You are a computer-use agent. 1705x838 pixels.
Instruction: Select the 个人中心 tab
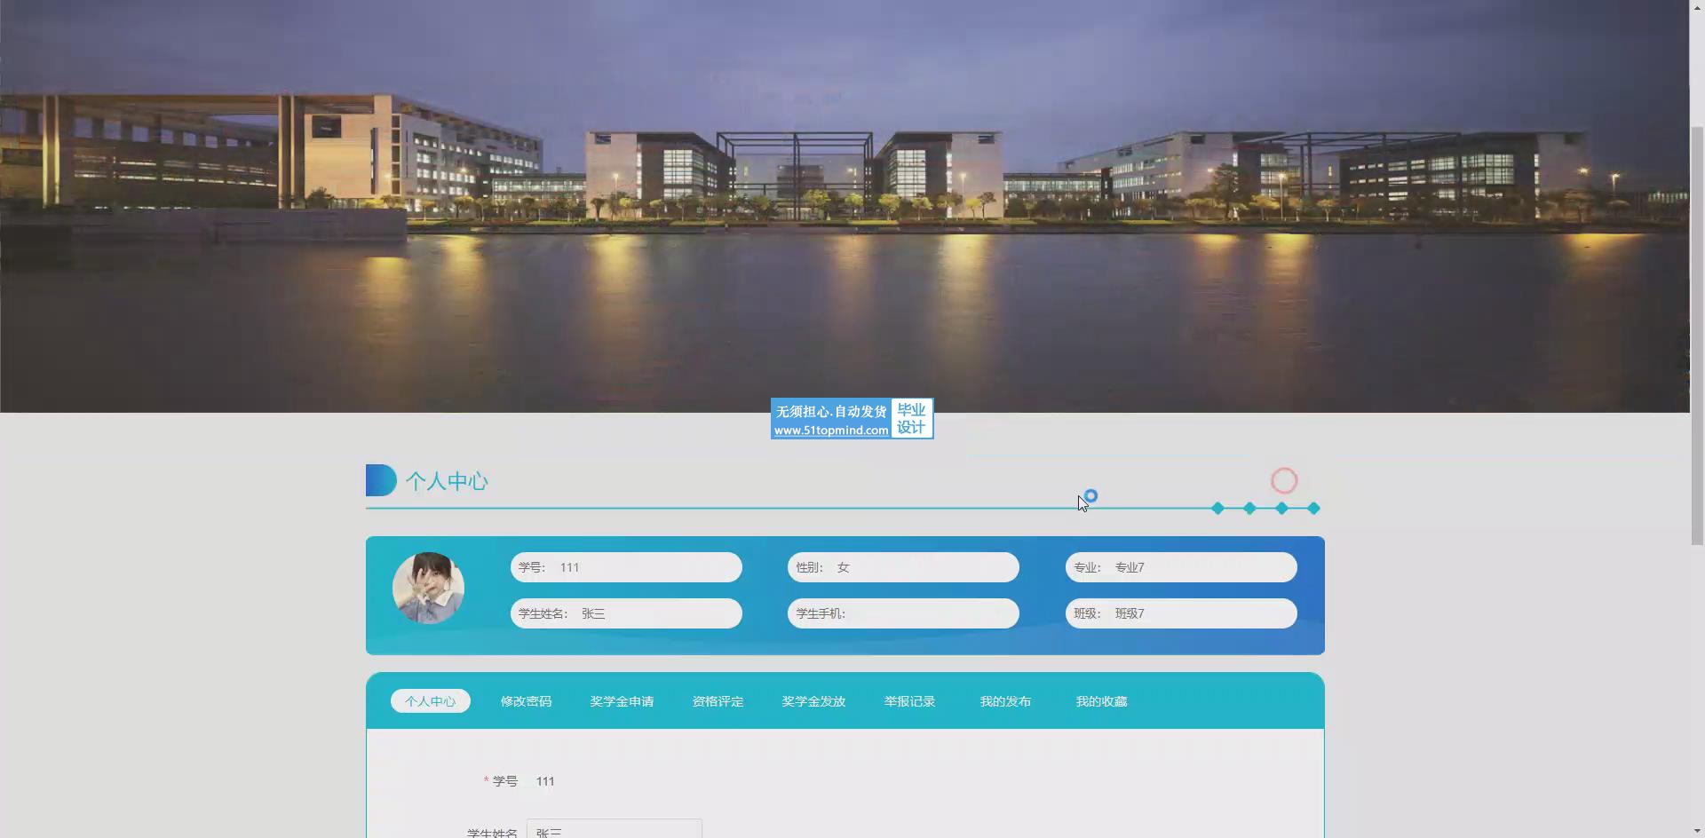coord(431,701)
